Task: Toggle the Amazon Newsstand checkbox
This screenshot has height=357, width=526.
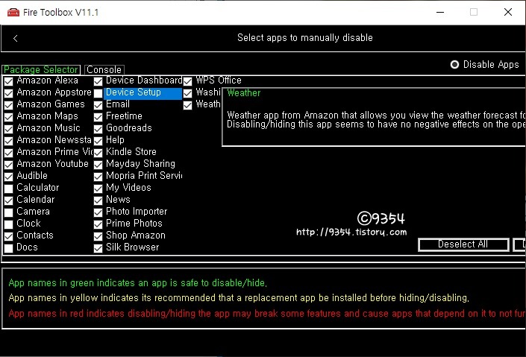Action: (x=9, y=140)
